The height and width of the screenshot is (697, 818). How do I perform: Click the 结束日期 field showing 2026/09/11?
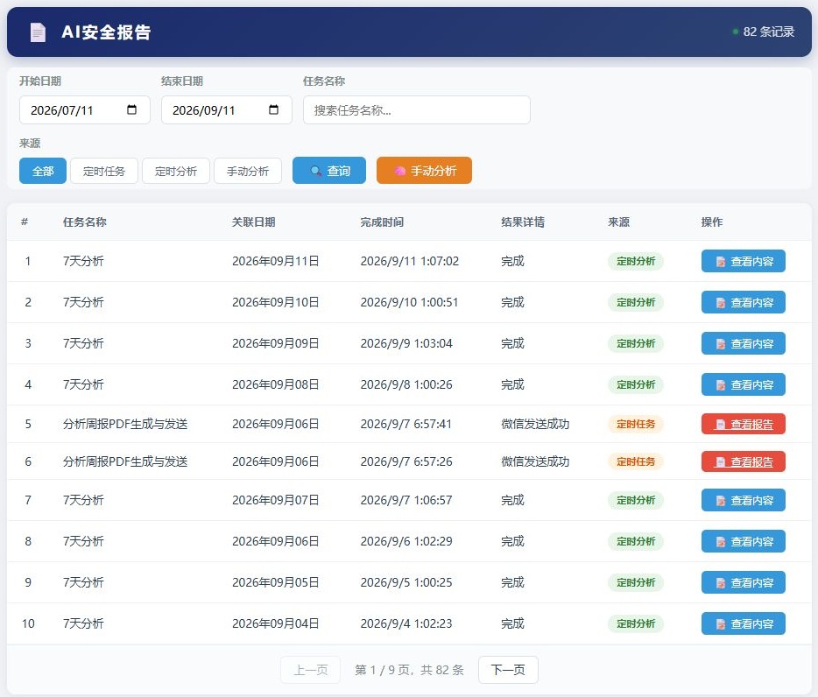[x=227, y=109]
